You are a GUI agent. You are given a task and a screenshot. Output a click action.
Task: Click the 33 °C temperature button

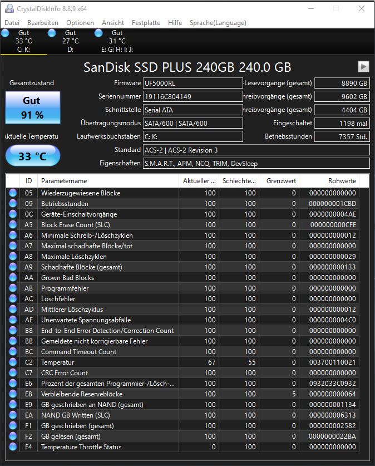[33, 156]
